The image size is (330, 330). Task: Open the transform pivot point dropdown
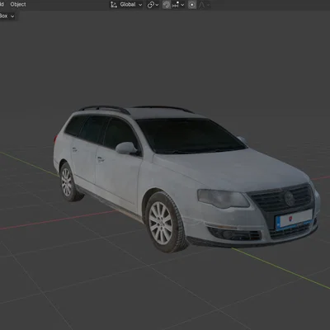pyautogui.click(x=153, y=5)
